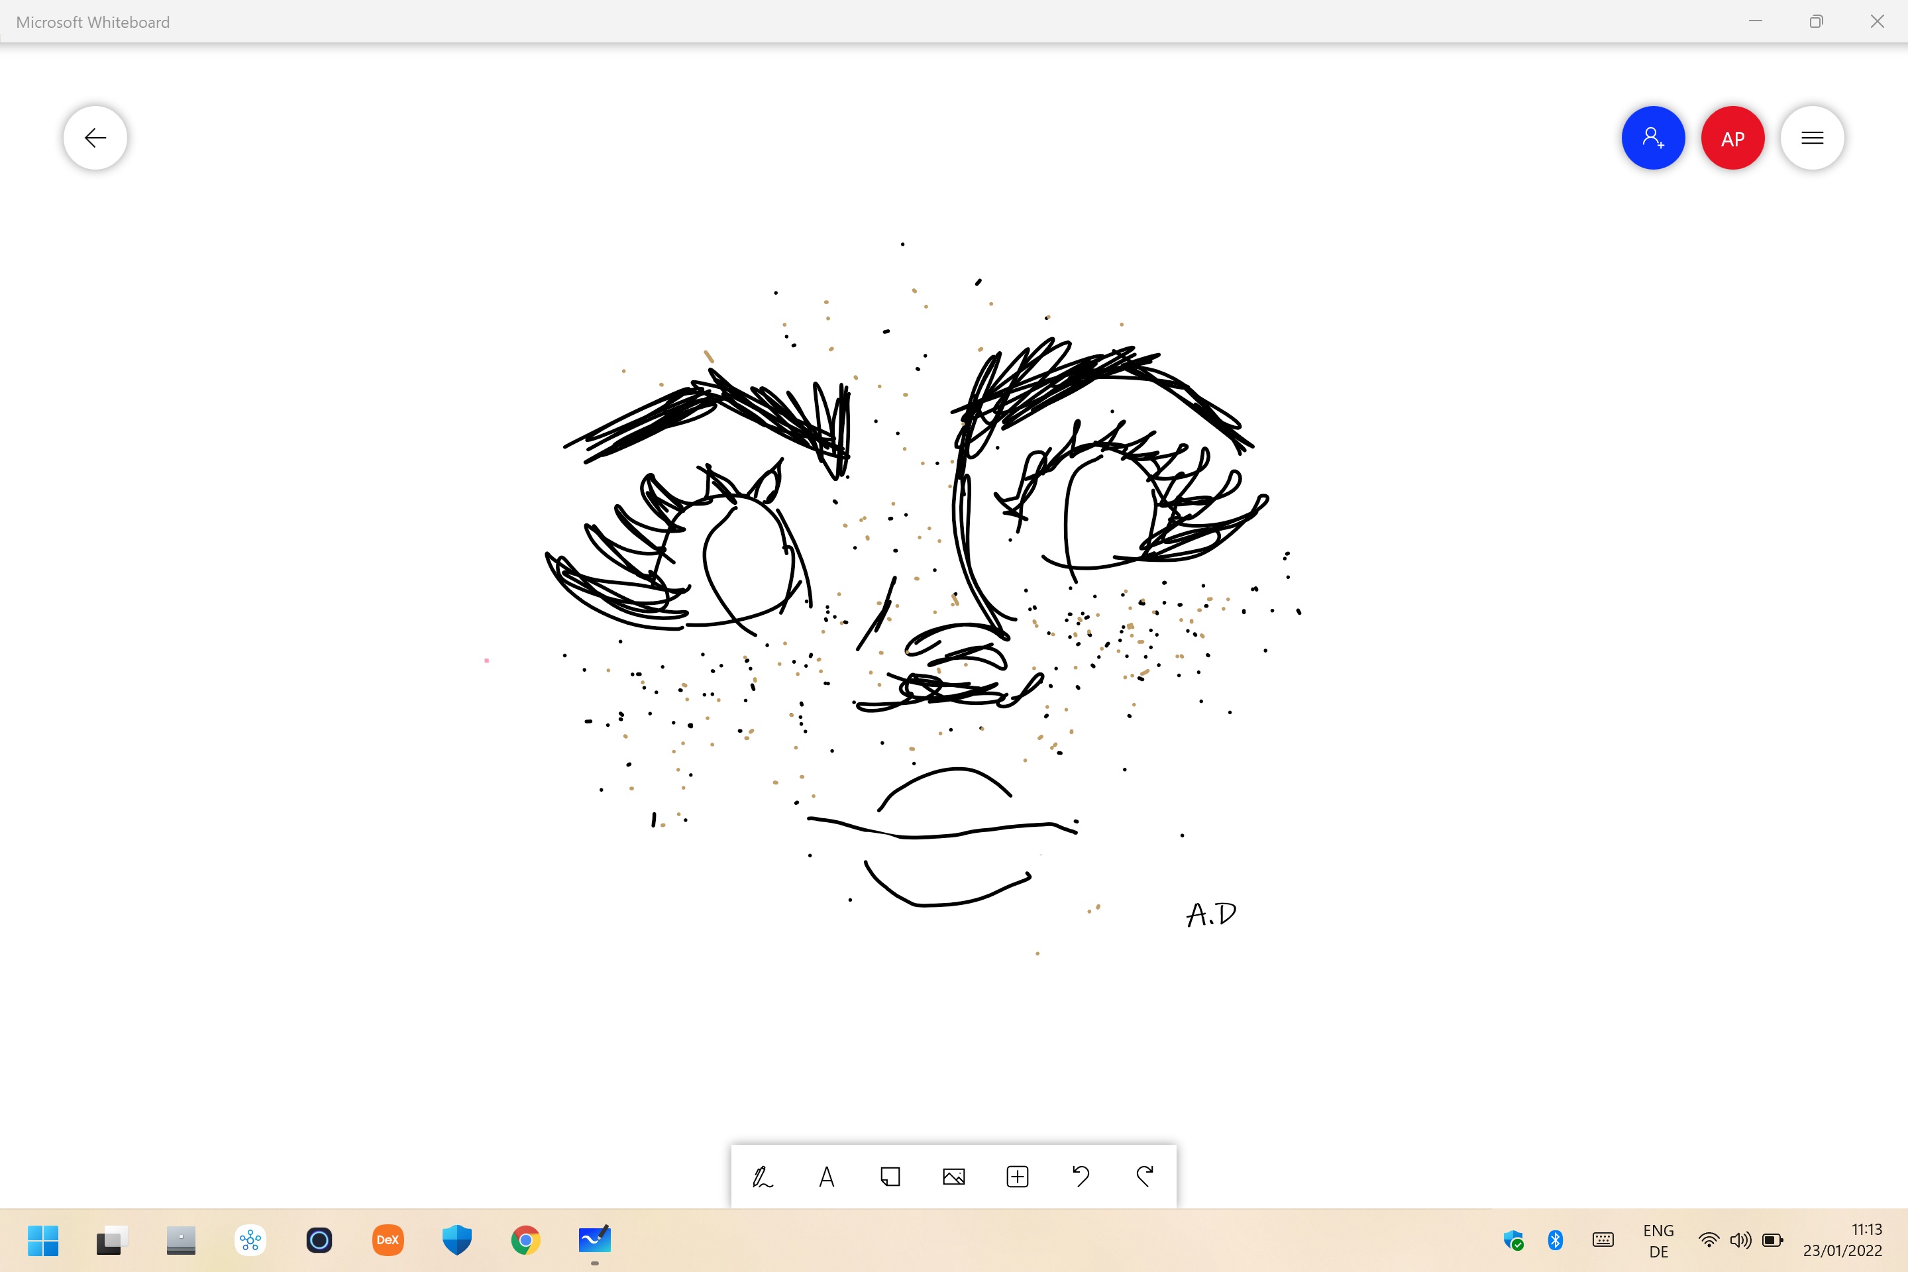Invite someone with the blue share button

point(1652,138)
